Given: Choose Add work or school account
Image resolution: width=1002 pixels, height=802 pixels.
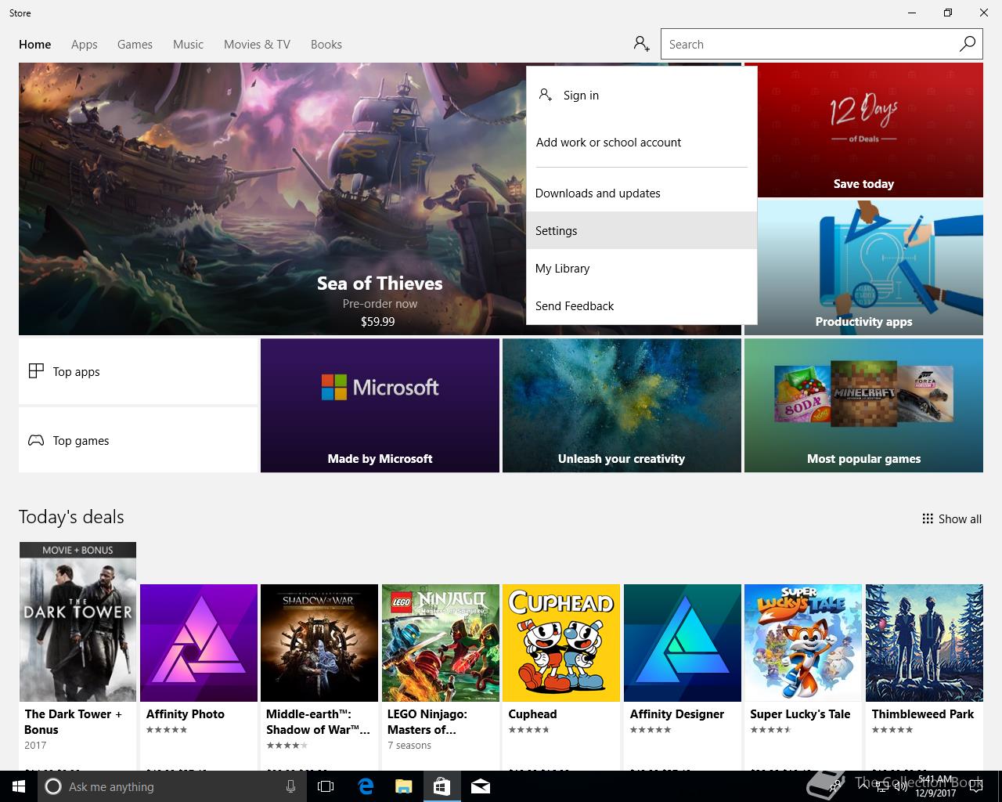Looking at the screenshot, I should click(641, 142).
